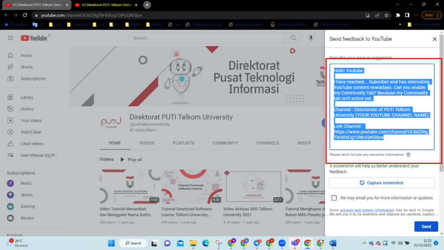
Task: Open taskbar Search box
Action: 133,243
